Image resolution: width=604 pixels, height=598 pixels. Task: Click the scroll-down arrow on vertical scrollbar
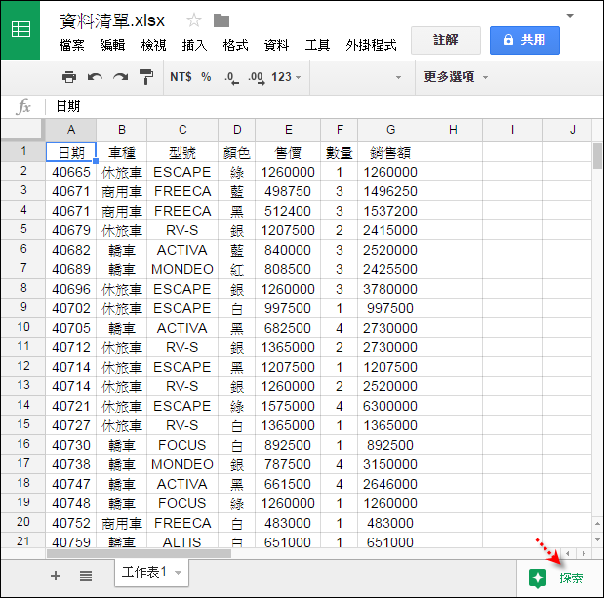(x=597, y=539)
